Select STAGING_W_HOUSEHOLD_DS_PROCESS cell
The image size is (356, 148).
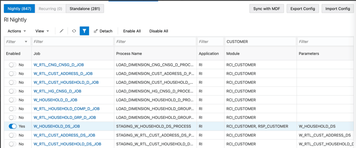click(156, 126)
